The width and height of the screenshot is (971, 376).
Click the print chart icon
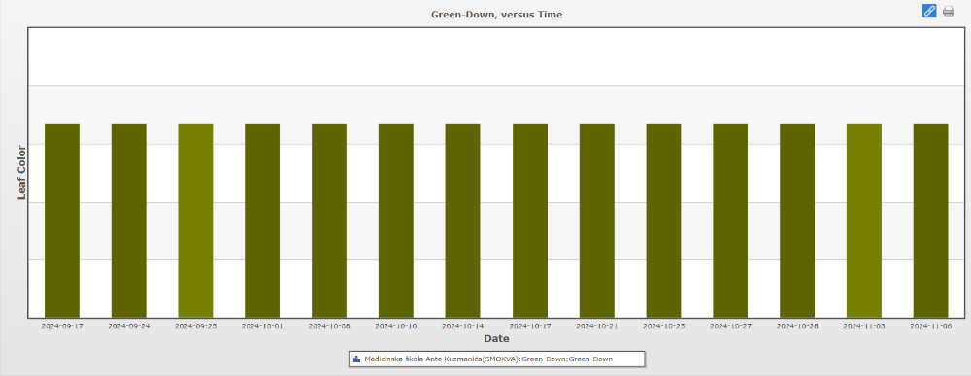pos(949,11)
